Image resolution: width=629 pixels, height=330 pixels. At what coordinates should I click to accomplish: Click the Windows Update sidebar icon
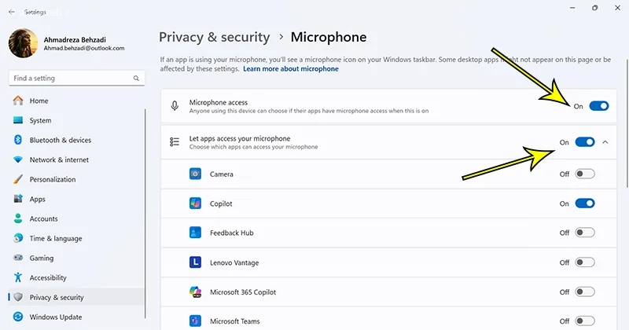tap(18, 317)
